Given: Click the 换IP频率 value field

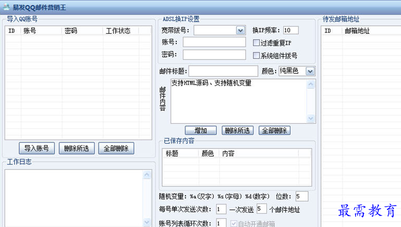Looking at the screenshot, I should click(x=291, y=30).
